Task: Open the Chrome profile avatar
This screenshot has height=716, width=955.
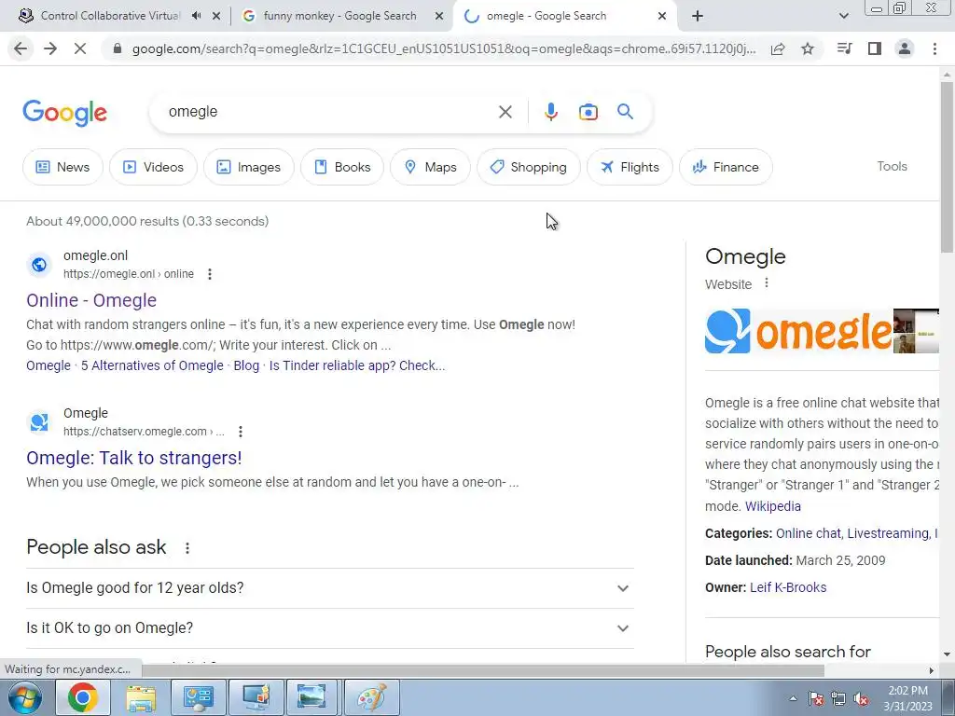Action: click(905, 48)
